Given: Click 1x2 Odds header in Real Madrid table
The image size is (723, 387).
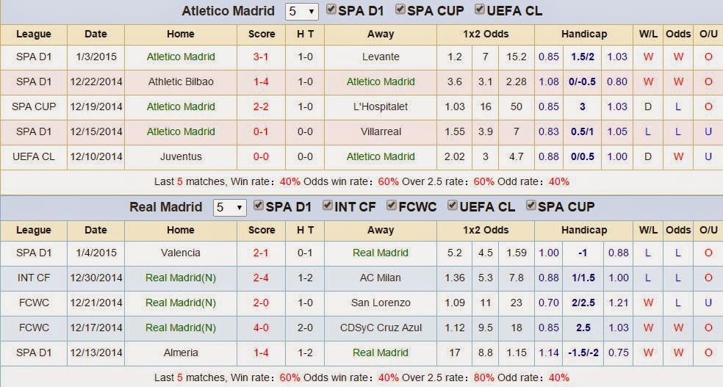Looking at the screenshot, I should point(485,230).
